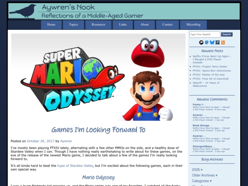Click the Super Mario Odyssey featured image
The height and width of the screenshot is (186, 248).
(98, 77)
